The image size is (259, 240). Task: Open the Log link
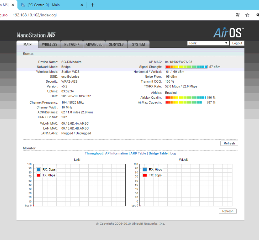pyautogui.click(x=173, y=153)
